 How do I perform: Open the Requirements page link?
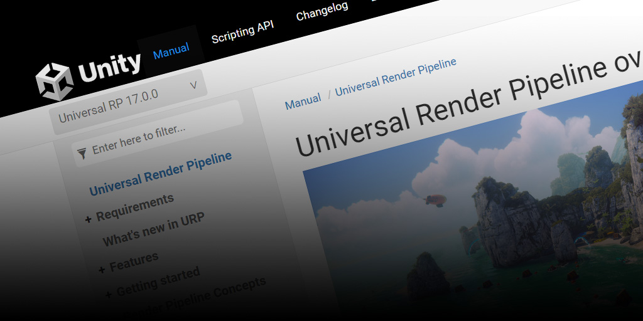pos(134,207)
